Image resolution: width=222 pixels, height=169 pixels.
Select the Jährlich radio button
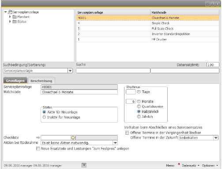(x=139, y=116)
